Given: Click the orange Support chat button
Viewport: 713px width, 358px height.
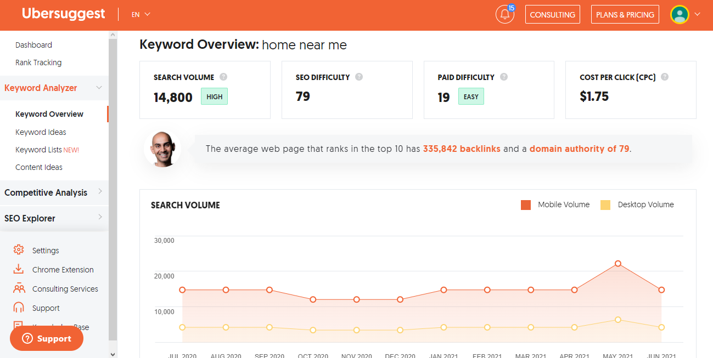Looking at the screenshot, I should click(x=47, y=339).
